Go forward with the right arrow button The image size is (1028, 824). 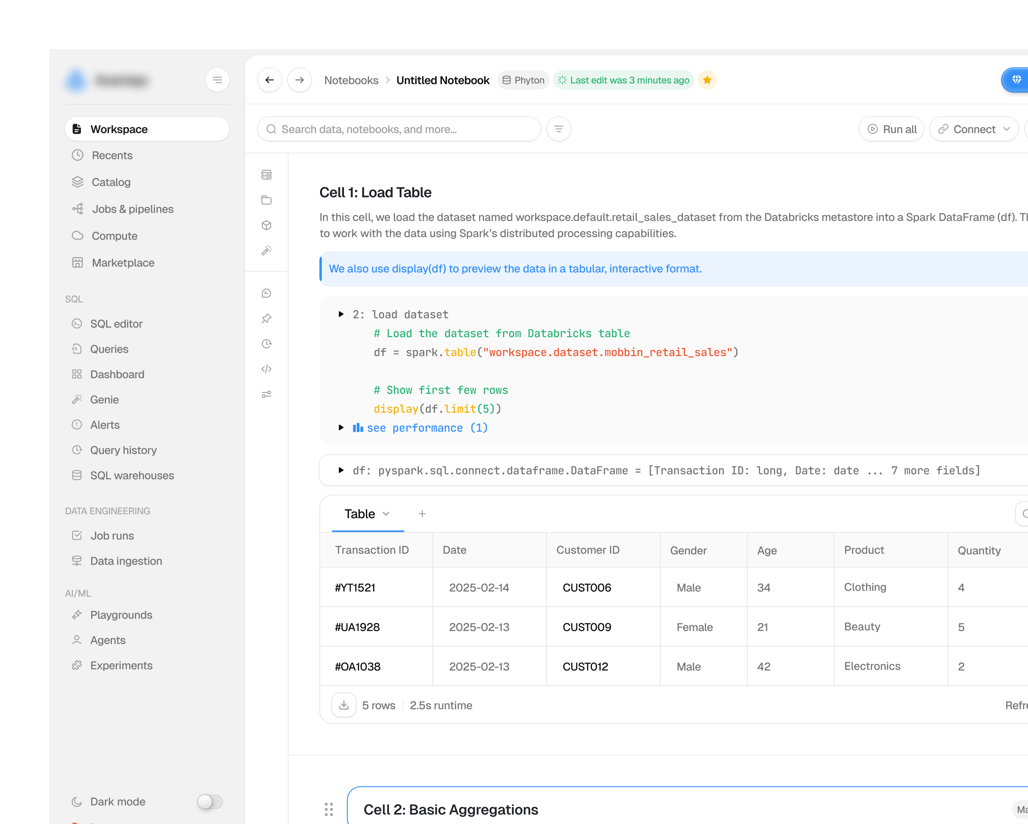pyautogui.click(x=299, y=80)
